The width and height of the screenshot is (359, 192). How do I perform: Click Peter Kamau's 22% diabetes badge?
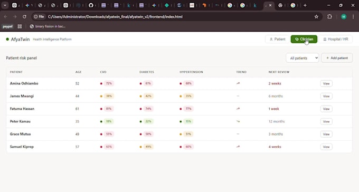148,121
